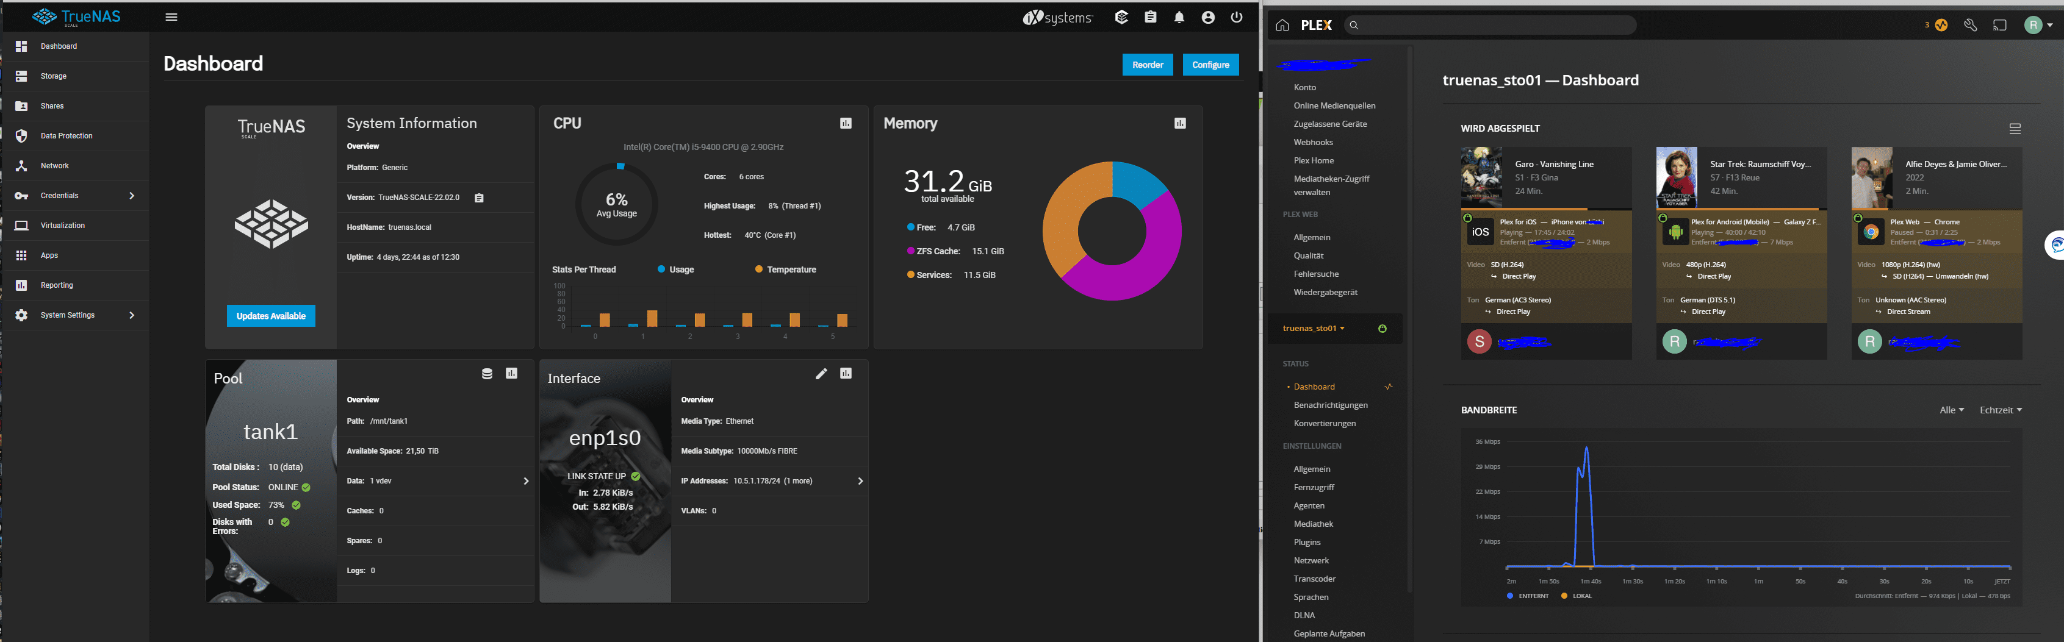
Task: Open the TrueNAS jobs clipboard icon
Action: click(x=1151, y=17)
